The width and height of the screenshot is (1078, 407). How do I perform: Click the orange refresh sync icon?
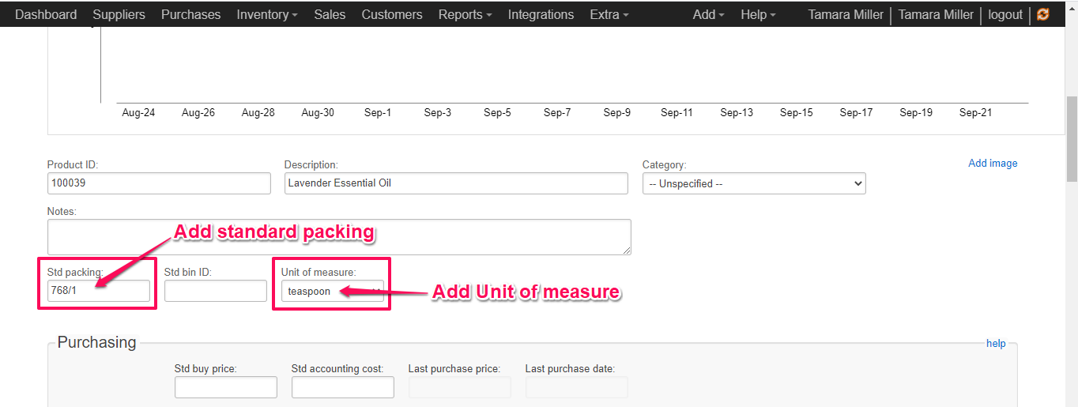tap(1043, 14)
